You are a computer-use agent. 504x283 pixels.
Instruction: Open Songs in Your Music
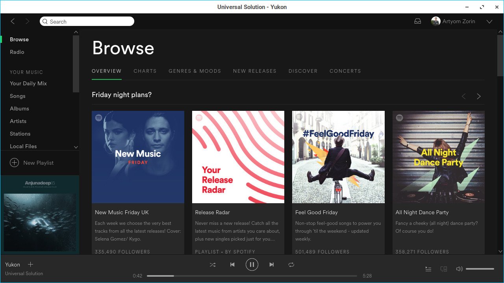click(18, 96)
